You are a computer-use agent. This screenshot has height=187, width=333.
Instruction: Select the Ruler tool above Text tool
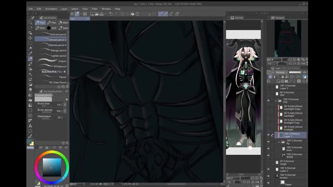tap(30, 121)
